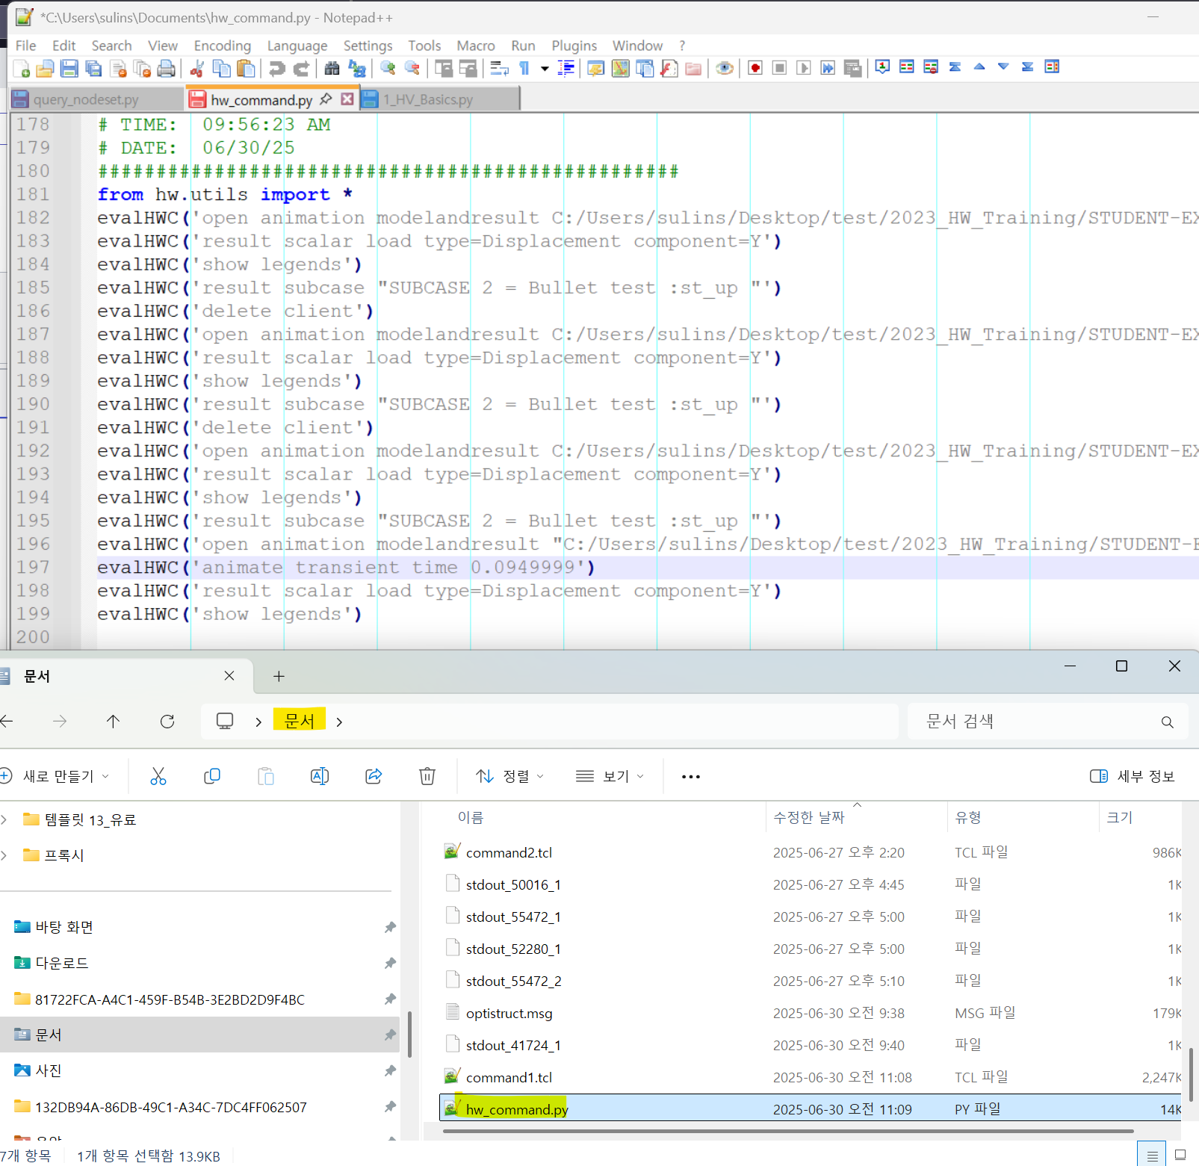Open the Function List panel icon

(x=669, y=69)
